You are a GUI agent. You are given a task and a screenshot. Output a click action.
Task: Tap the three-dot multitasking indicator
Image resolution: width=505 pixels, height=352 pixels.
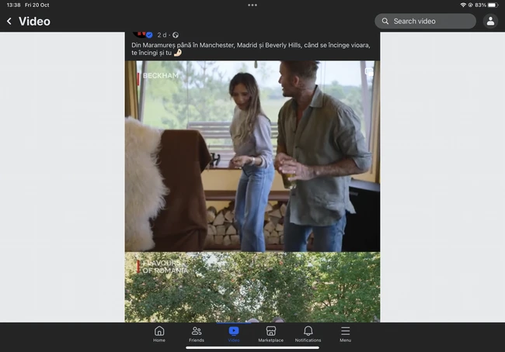pyautogui.click(x=252, y=5)
